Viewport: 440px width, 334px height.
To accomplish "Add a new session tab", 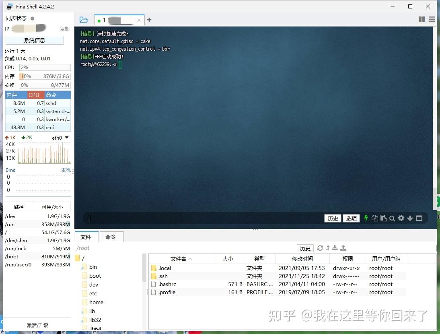I will click(149, 20).
